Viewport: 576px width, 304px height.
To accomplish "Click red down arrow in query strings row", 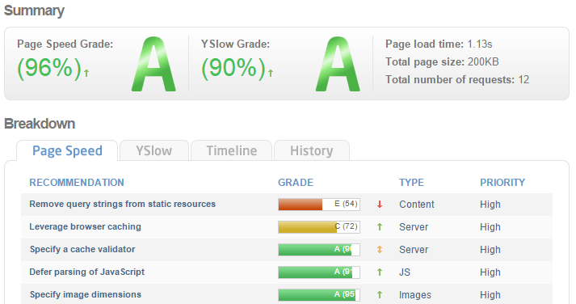I will (x=380, y=205).
